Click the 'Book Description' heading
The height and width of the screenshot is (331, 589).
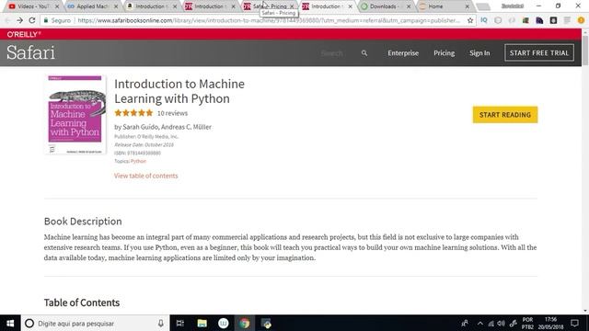tap(83, 221)
